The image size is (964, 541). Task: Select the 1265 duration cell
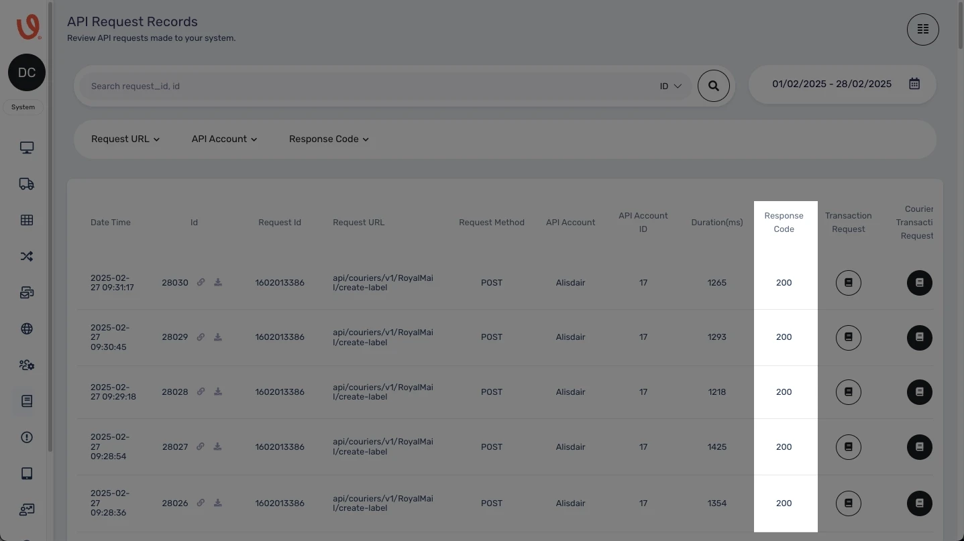click(x=717, y=283)
